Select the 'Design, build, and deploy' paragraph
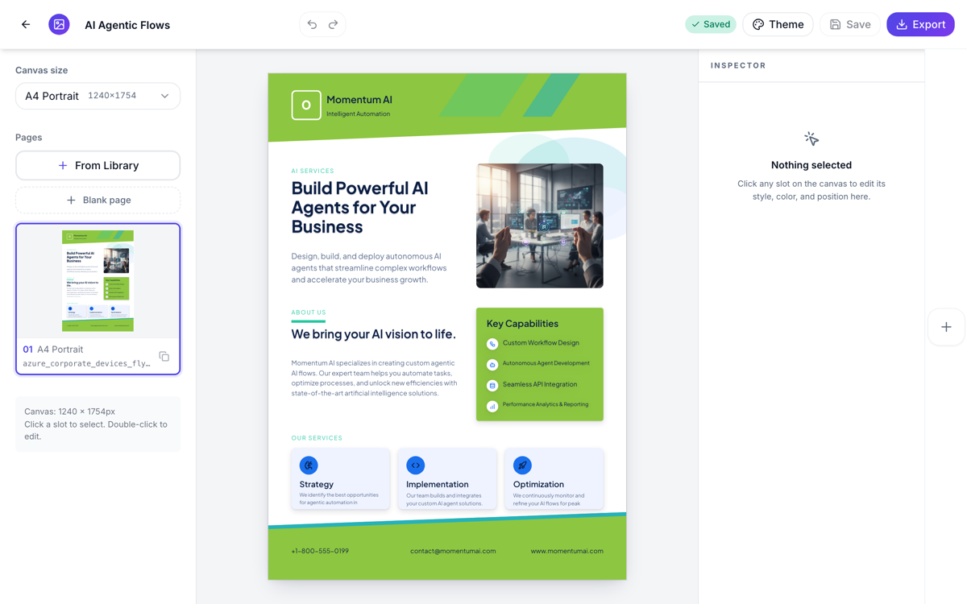Screen dimensions: 967x604 pyautogui.click(x=369, y=268)
